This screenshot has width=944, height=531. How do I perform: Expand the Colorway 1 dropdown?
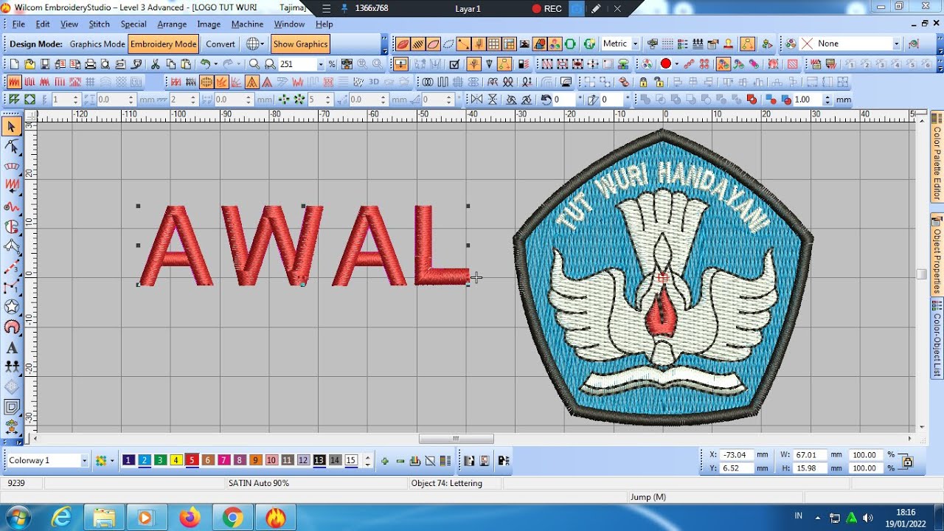[84, 461]
